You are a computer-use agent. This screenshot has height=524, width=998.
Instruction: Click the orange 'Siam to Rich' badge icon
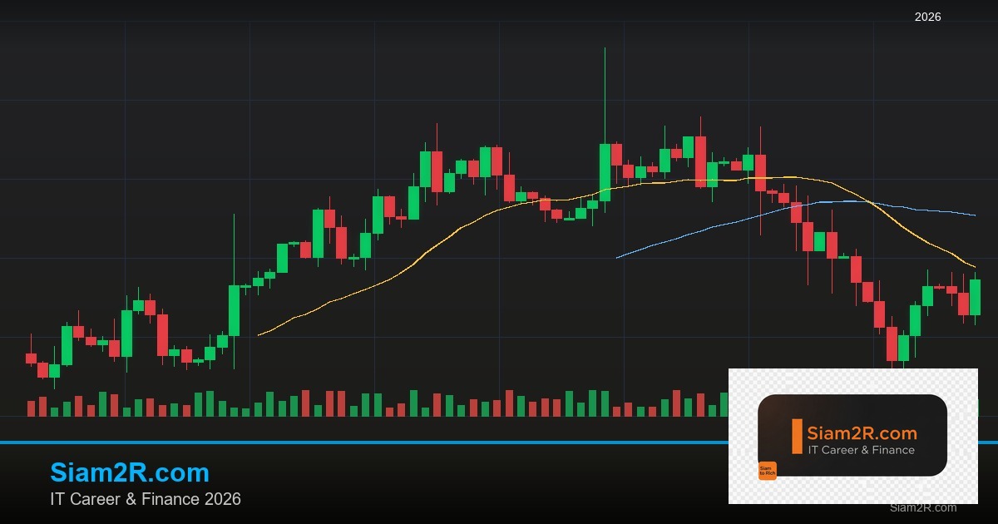[x=767, y=471]
